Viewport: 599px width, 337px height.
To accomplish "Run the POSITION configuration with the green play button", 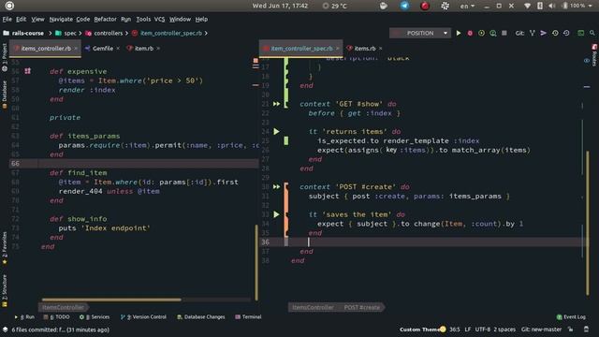I will click(459, 34).
